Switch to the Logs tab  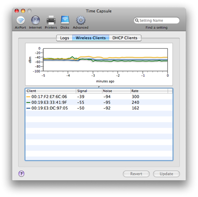click(65, 38)
